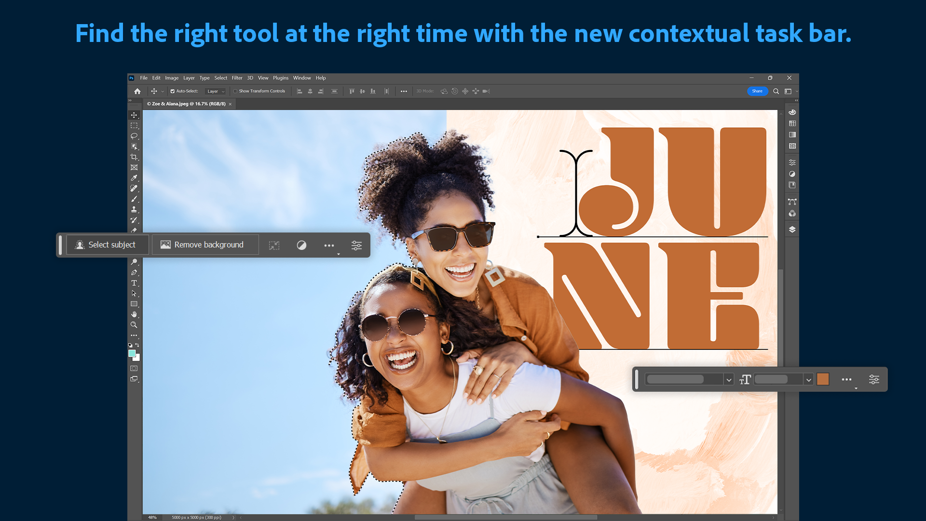The width and height of the screenshot is (926, 521).
Task: Select the Crop tool
Action: tap(134, 157)
